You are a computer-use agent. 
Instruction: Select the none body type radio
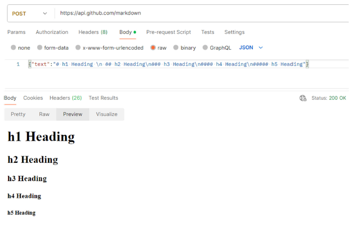(x=14, y=48)
